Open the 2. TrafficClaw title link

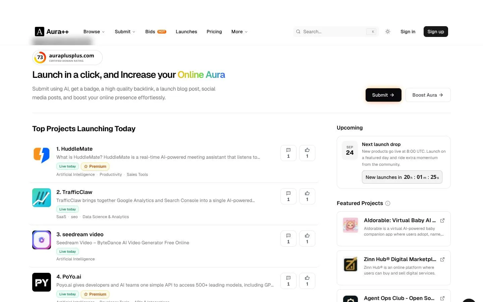[74, 192]
